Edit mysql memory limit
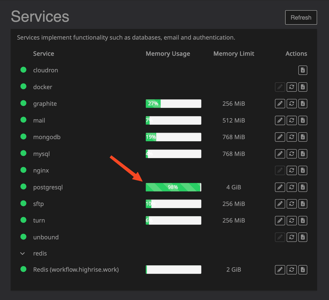329x300 pixels. (280, 154)
